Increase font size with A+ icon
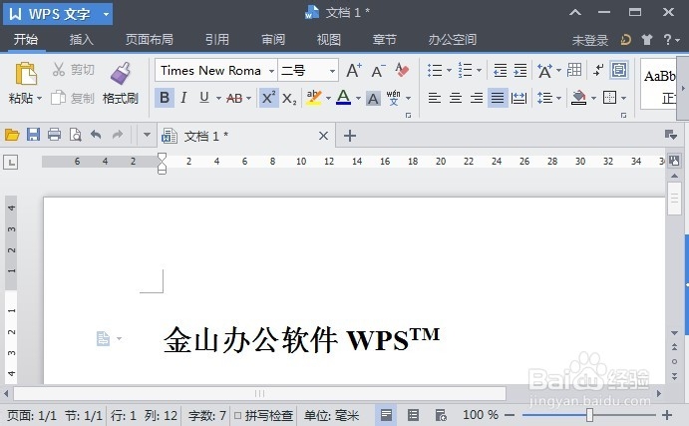 [354, 71]
